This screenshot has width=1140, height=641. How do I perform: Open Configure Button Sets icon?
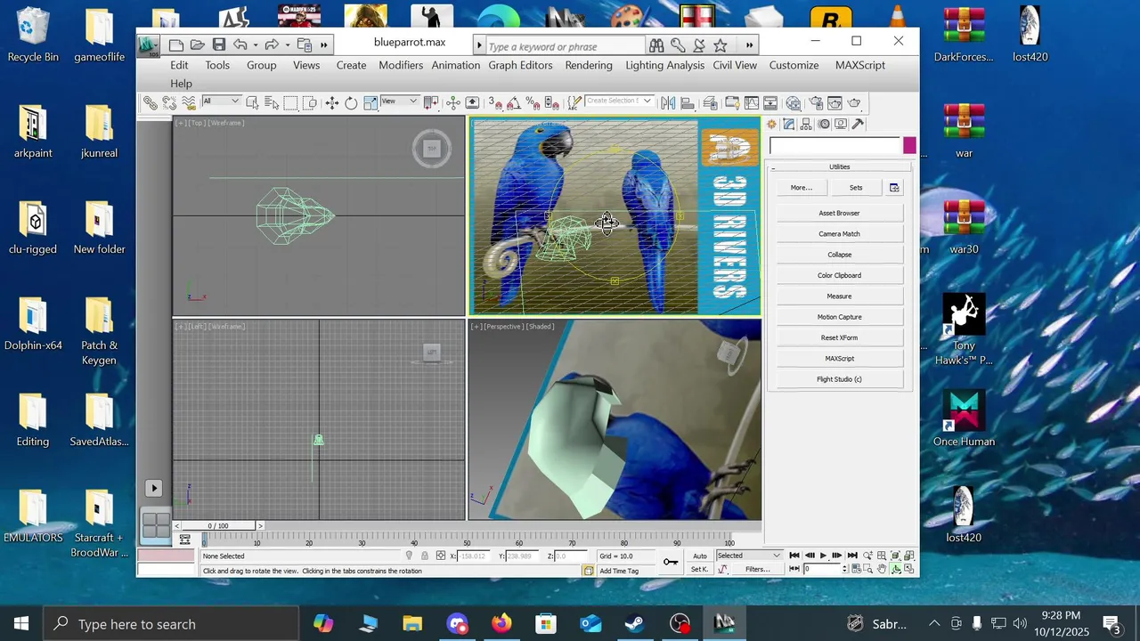(x=894, y=188)
